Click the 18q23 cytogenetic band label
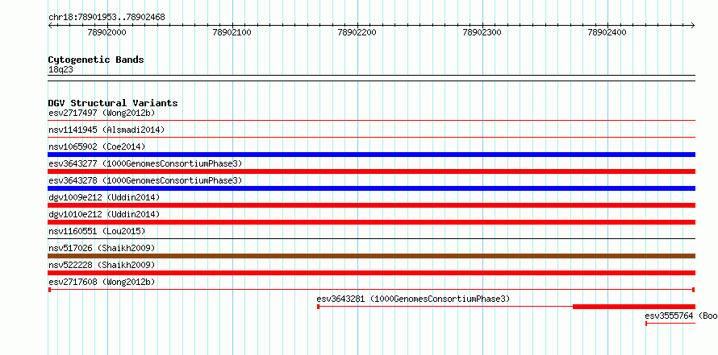This screenshot has height=355, width=718. pyautogui.click(x=61, y=70)
